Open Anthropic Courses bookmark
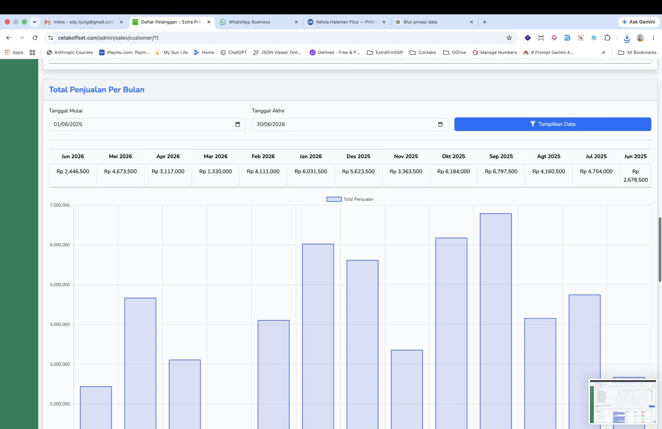Viewport: 662px width, 429px height. (x=70, y=52)
